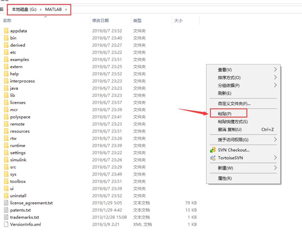Viewport: 302px width, 233px height.
Task: Select the ui folder name
Action: [12, 189]
